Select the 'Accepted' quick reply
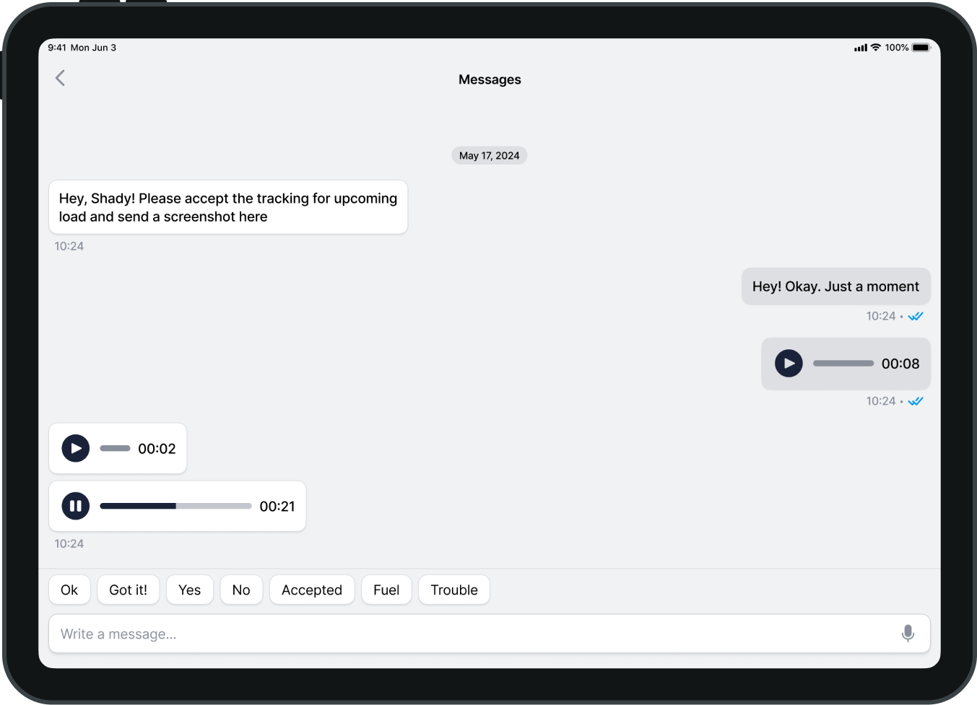This screenshot has width=977, height=705. [x=312, y=590]
